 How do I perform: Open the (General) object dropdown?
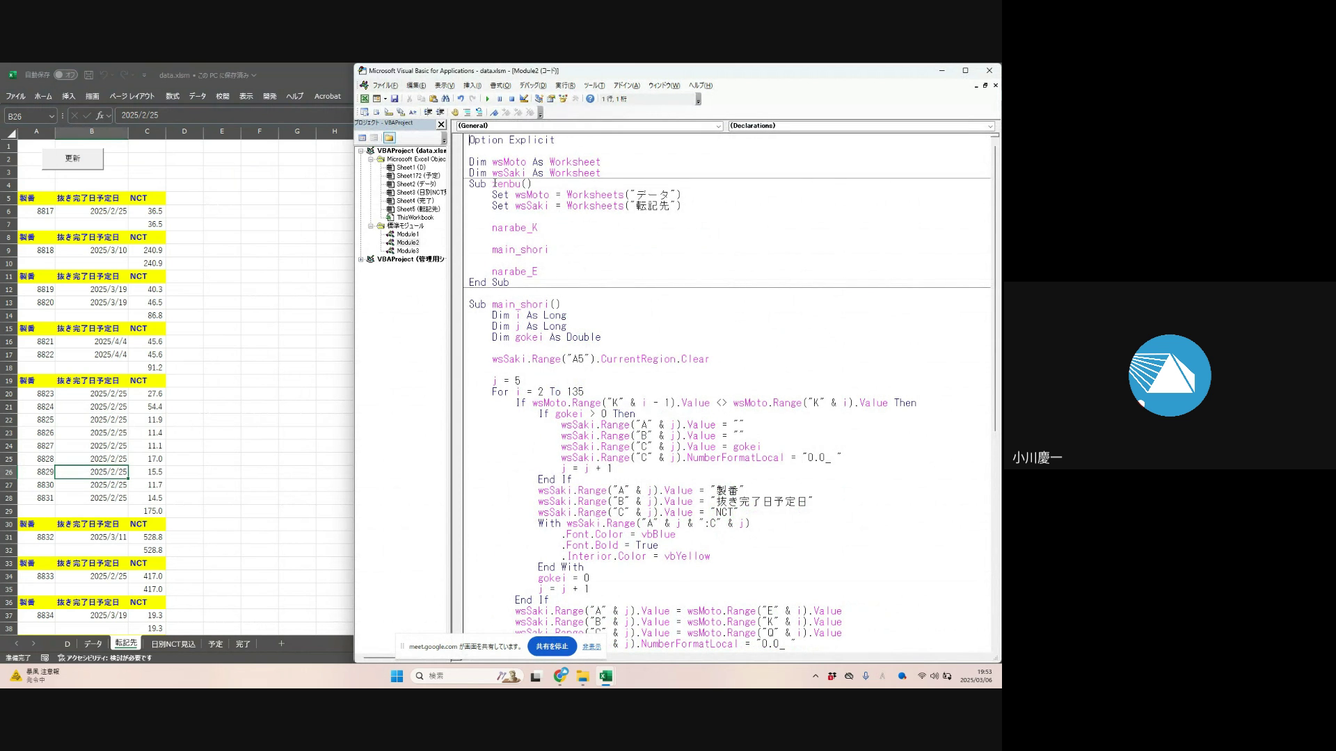click(719, 126)
